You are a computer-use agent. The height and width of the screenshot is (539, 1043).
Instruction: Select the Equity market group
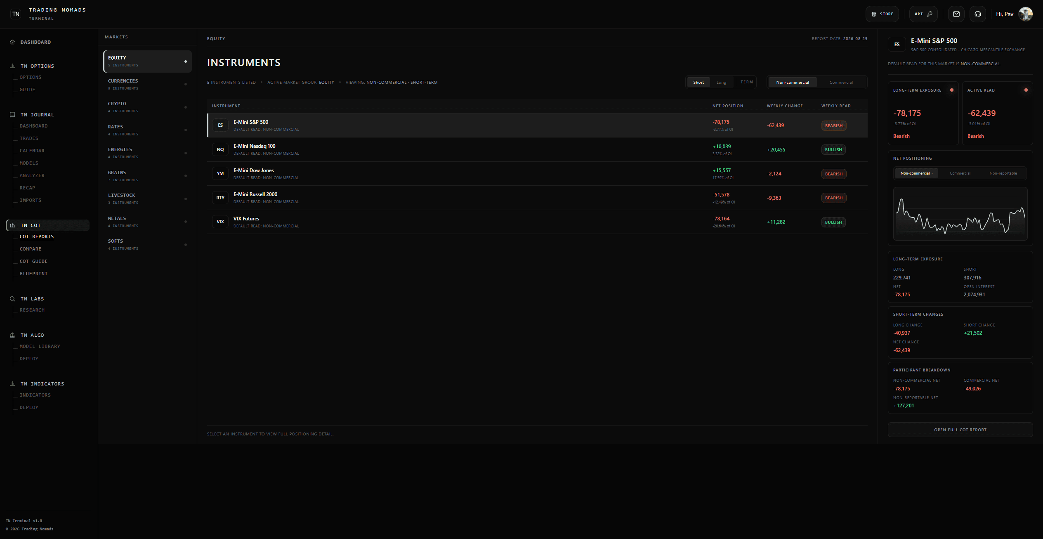click(147, 61)
